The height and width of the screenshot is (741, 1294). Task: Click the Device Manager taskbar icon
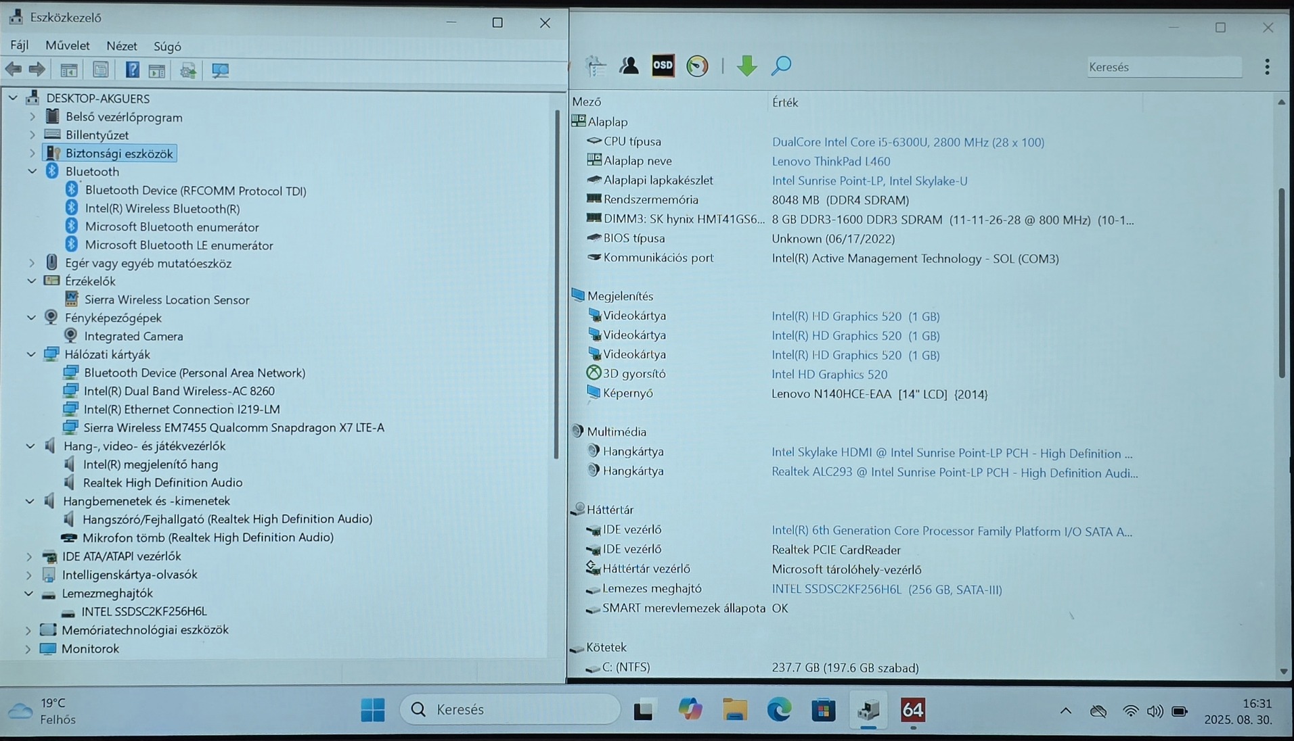[x=868, y=710]
